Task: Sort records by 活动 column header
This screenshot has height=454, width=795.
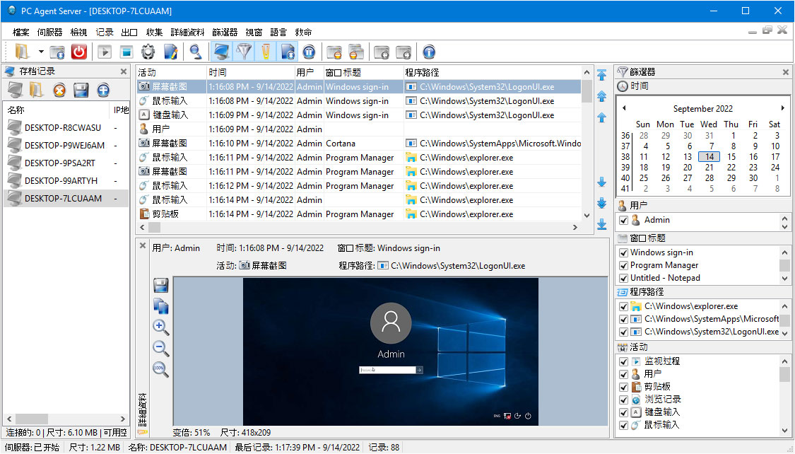Action: pos(172,73)
